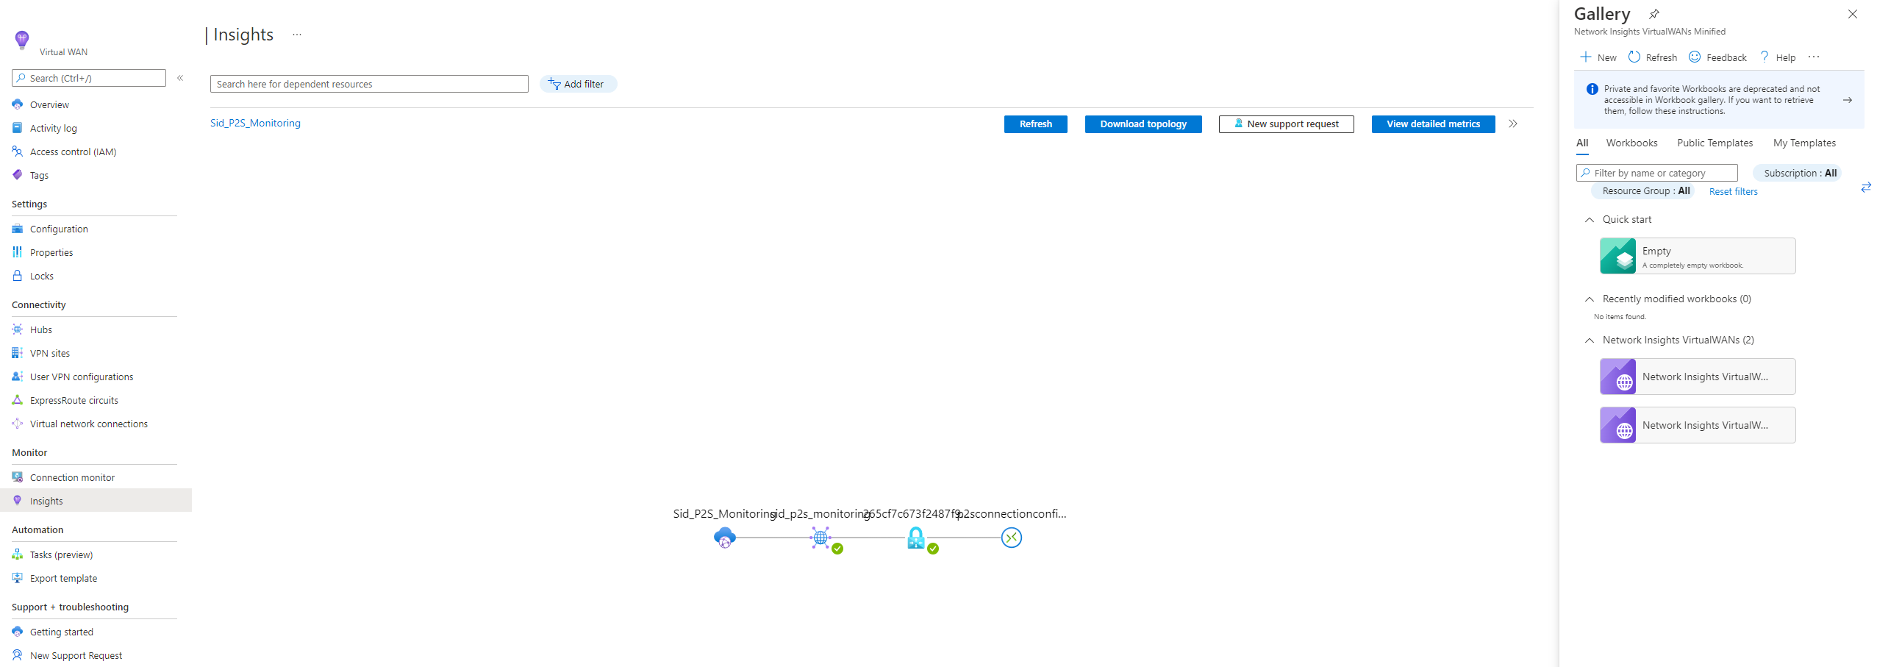Open VPN sites
The width and height of the screenshot is (1877, 667).
point(50,353)
